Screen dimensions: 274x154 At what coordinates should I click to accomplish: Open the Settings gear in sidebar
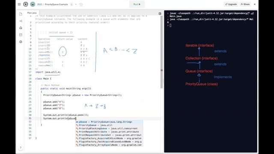click(21, 42)
